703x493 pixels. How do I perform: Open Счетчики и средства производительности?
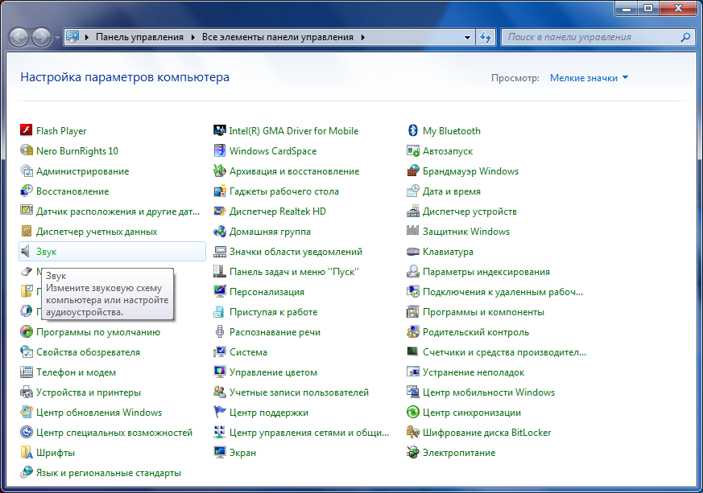tap(504, 352)
